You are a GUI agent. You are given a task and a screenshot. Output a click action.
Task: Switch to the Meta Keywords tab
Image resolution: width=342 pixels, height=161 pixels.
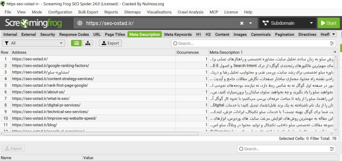tap(178, 34)
